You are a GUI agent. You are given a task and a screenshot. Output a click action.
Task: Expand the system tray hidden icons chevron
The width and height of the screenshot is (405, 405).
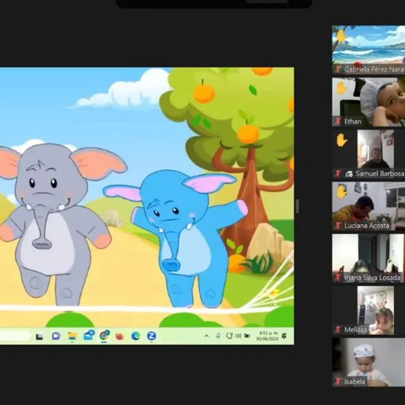pyautogui.click(x=206, y=336)
